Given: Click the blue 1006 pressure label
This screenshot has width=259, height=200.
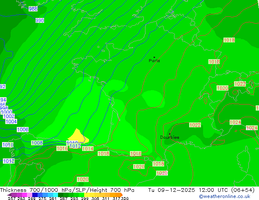Looking at the screenshot, I should (22, 130).
